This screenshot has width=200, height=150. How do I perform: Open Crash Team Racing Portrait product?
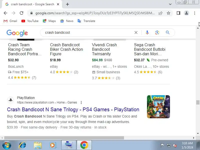(x=25, y=49)
